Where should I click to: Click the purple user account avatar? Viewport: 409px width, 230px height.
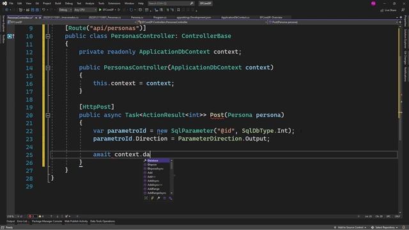[x=373, y=3]
